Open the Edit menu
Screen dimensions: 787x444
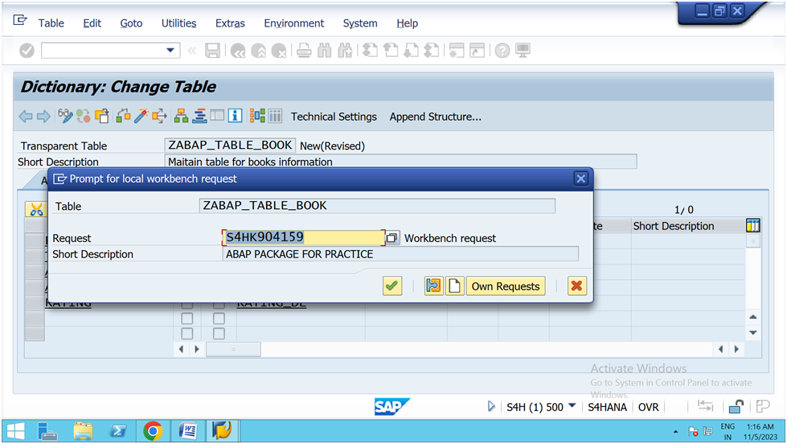92,23
